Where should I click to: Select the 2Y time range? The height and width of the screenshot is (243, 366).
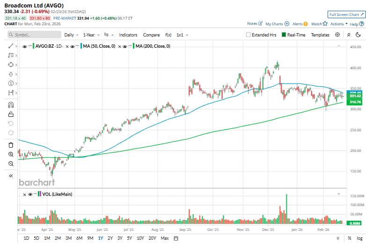[x=110, y=238]
